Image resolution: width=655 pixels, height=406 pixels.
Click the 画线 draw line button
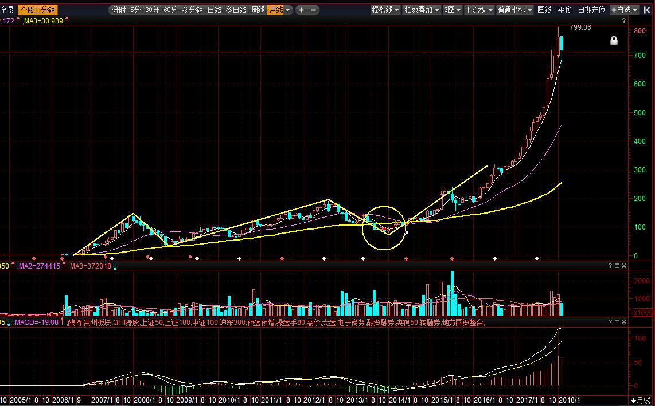[544, 10]
